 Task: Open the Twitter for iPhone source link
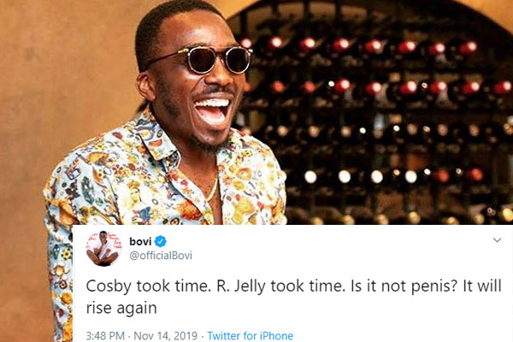point(251,336)
